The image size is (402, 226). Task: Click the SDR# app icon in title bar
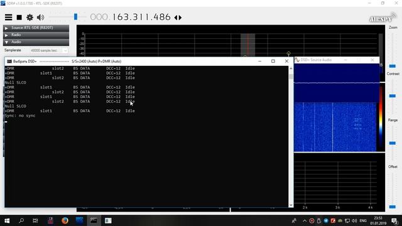(3, 3)
